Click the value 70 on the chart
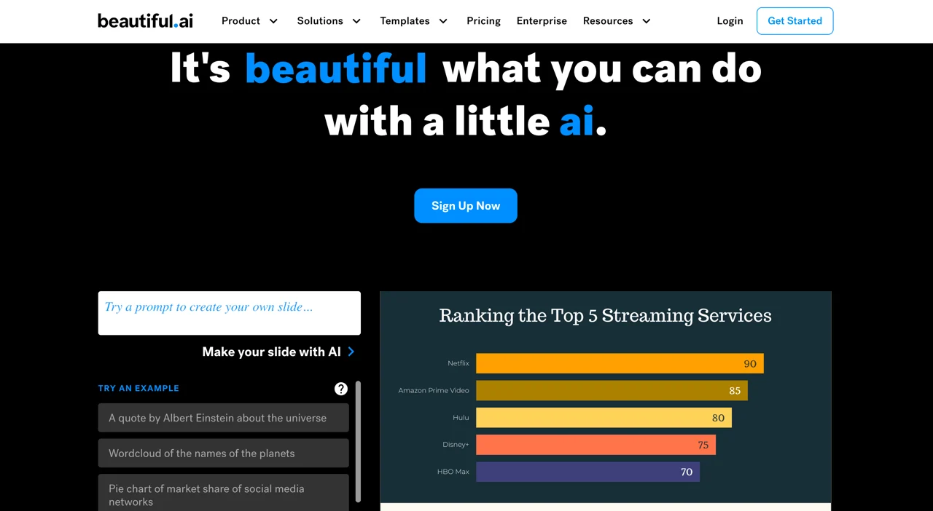933x511 pixels. point(687,472)
